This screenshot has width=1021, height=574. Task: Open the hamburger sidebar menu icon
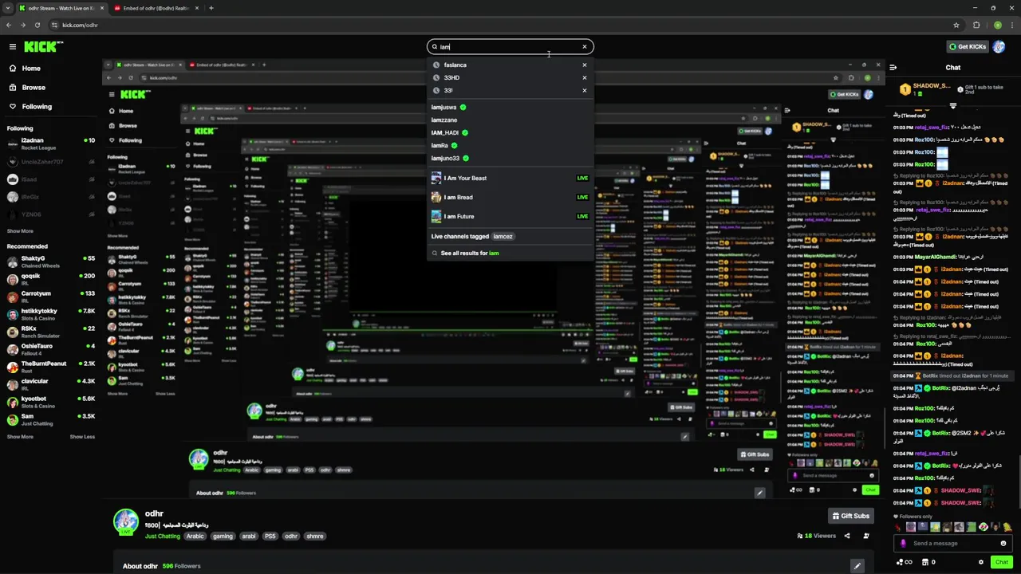12,47
